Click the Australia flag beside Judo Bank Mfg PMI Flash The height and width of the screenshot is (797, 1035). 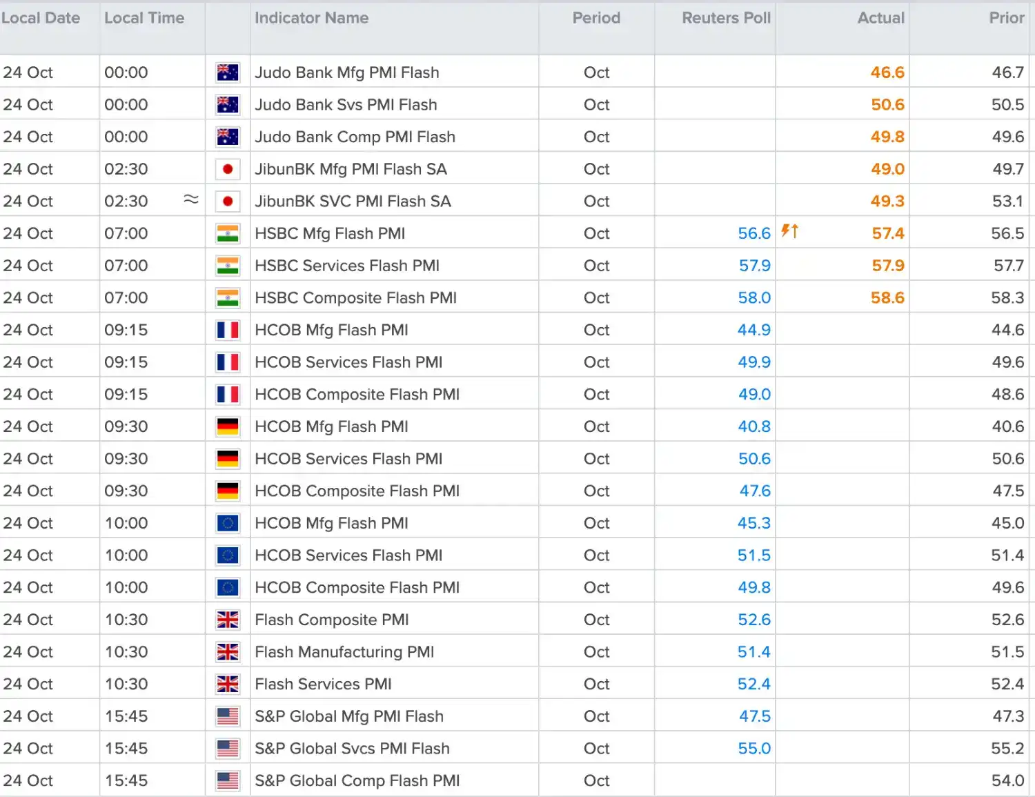pyautogui.click(x=228, y=72)
